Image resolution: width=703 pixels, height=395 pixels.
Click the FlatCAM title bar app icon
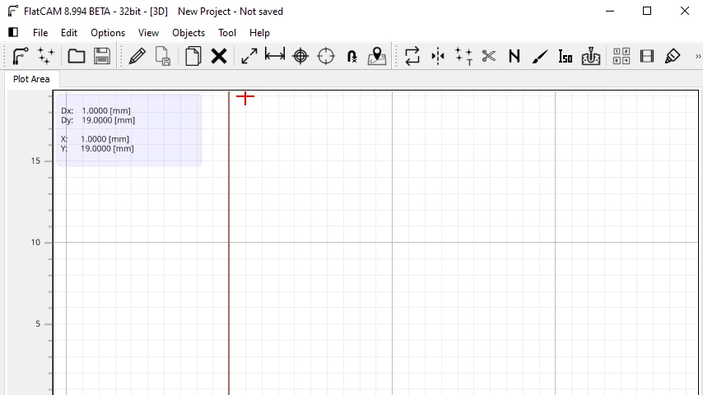point(13,12)
